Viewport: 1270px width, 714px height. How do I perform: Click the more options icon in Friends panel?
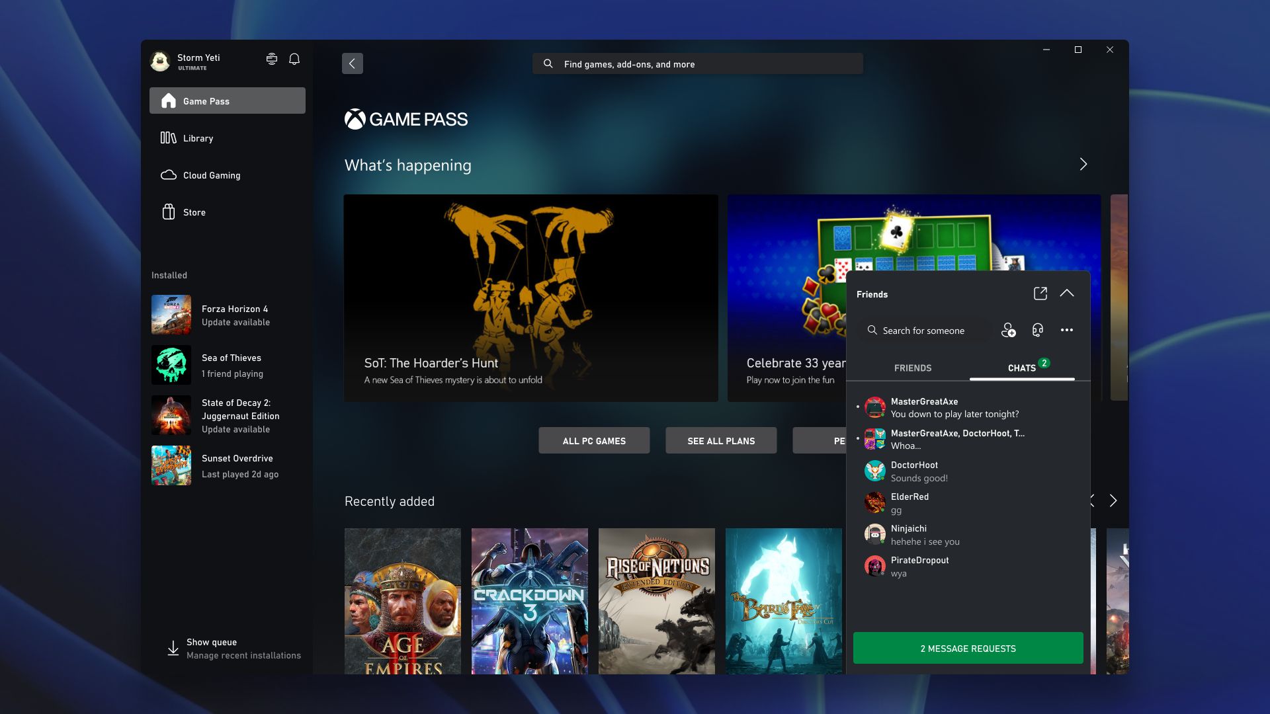(1067, 329)
